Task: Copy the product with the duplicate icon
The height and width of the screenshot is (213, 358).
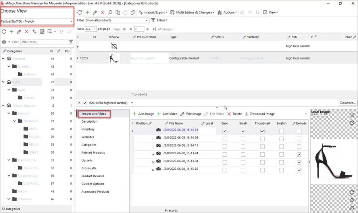Action: [x=118, y=12]
